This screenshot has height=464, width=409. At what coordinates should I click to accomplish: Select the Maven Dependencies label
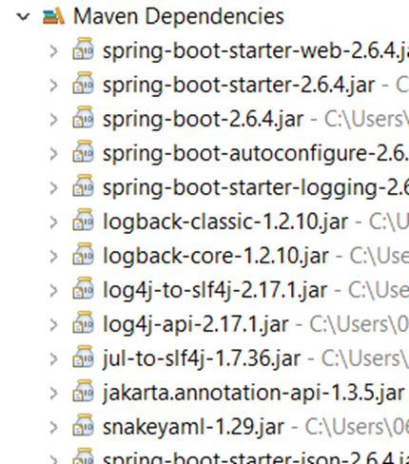[x=179, y=16]
